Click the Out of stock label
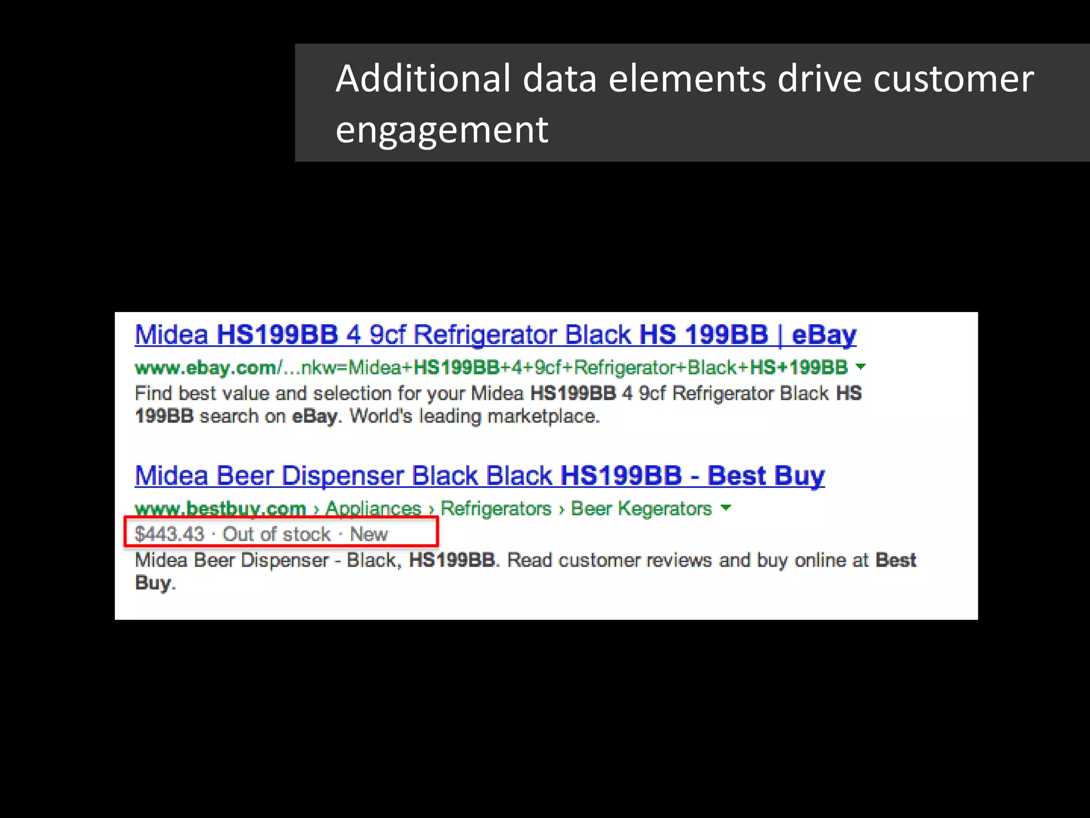Viewport: 1090px width, 818px height. coord(277,534)
